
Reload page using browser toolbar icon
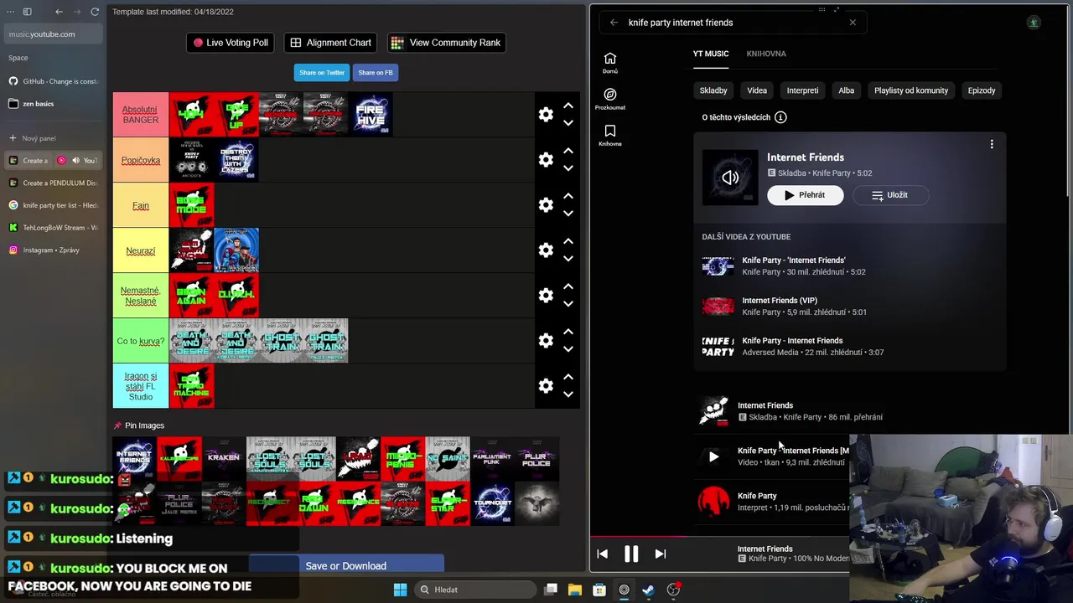pyautogui.click(x=95, y=12)
